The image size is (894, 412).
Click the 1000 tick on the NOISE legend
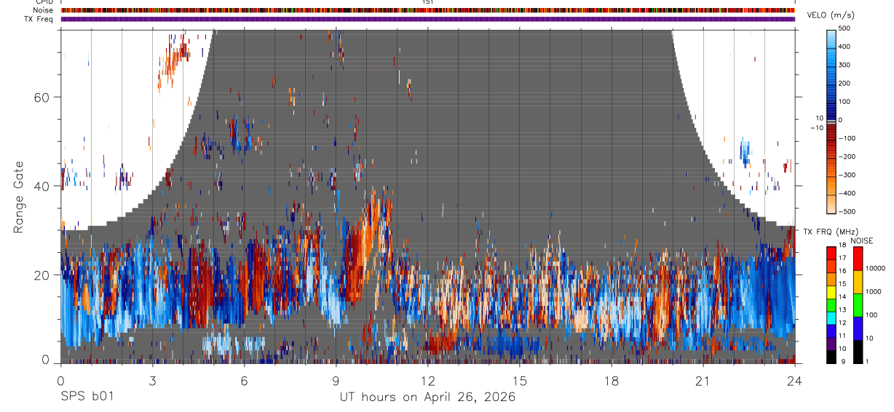[x=873, y=291]
